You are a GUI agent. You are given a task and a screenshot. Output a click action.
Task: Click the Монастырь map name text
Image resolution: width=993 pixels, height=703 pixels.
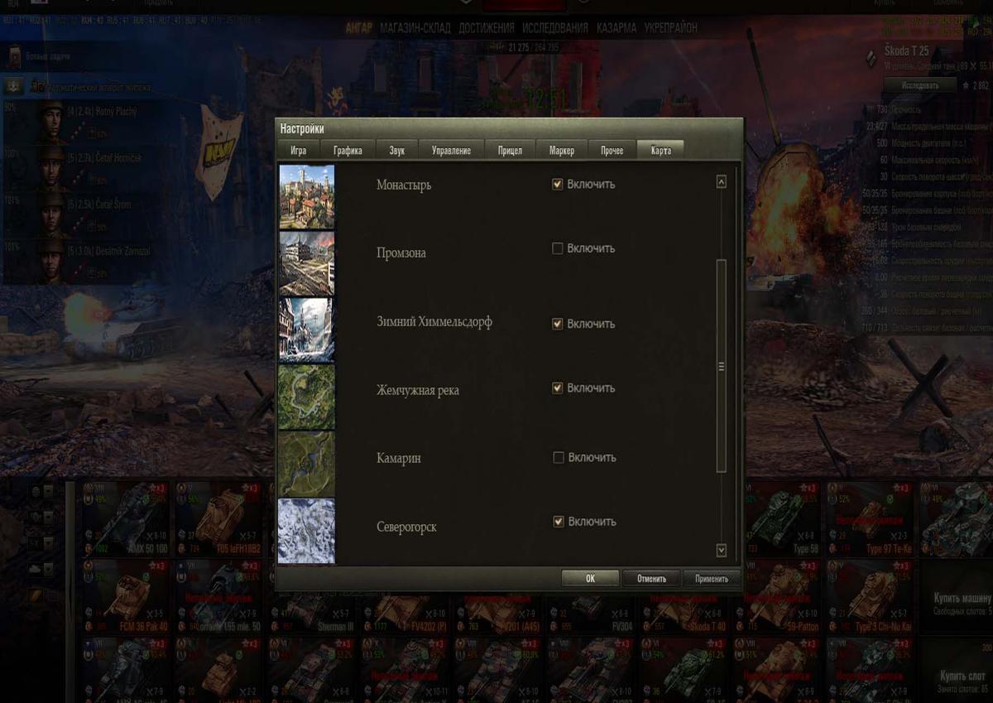tap(404, 185)
